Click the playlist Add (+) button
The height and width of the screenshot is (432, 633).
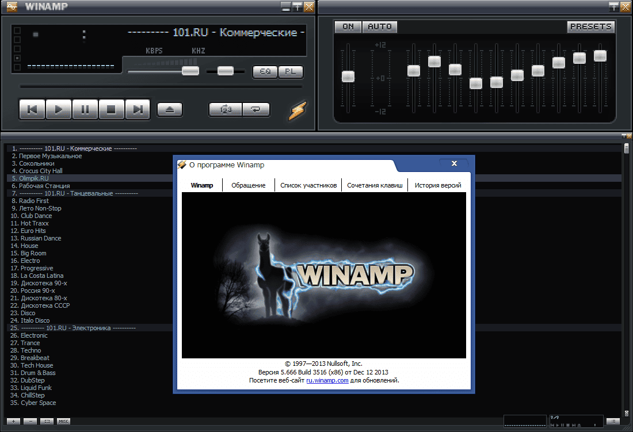13,421
